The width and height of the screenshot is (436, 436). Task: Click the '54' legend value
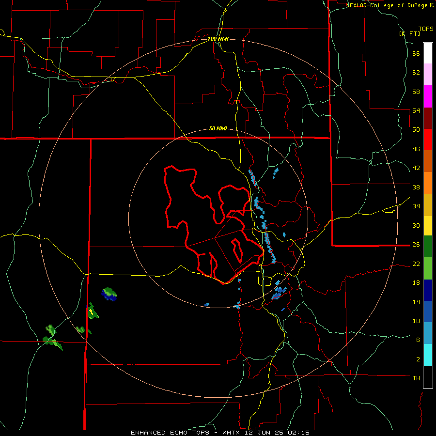click(x=416, y=111)
